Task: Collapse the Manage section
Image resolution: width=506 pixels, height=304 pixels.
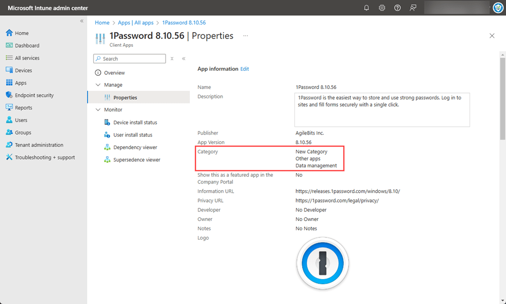Action: (98, 85)
